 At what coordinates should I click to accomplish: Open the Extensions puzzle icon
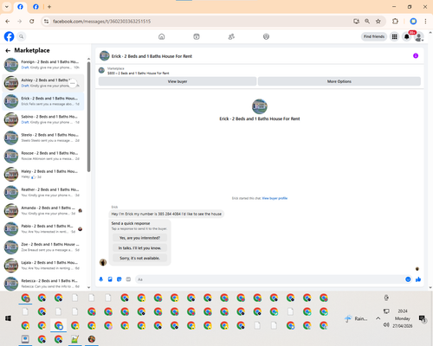(x=395, y=22)
